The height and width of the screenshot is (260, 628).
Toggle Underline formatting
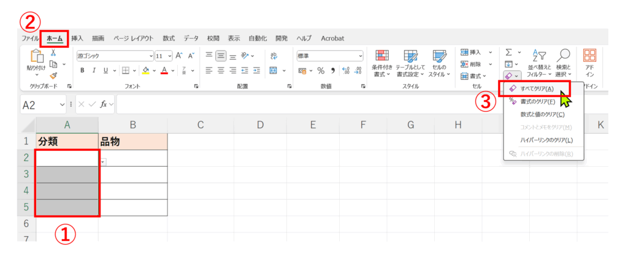pos(105,71)
